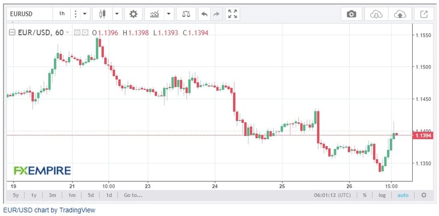Image resolution: width=439 pixels, height=216 pixels.
Task: Click the 1.1550 price axis label
Action: [423, 35]
